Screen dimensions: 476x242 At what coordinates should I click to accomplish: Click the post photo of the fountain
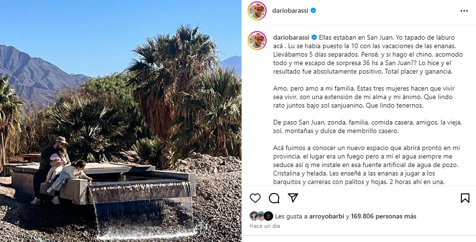(121, 121)
